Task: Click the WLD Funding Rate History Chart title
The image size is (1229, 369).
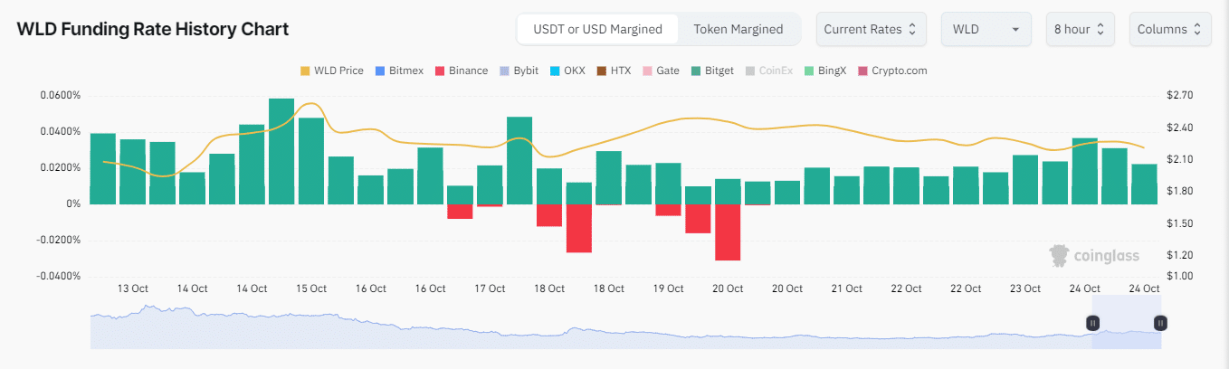Action: [153, 29]
